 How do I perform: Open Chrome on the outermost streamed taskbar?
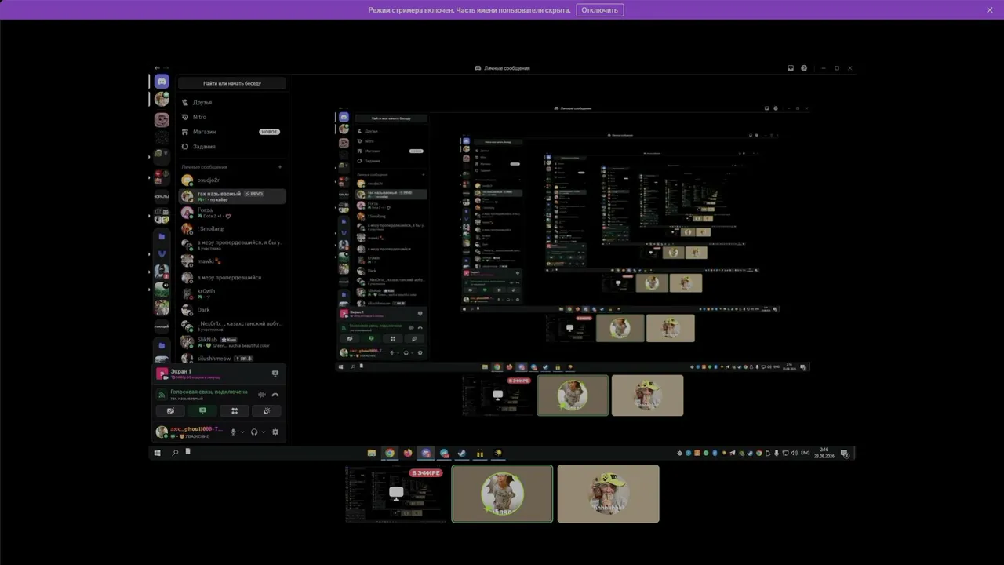tap(390, 453)
